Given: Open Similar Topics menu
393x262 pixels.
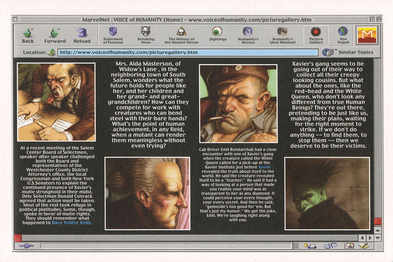Looking at the screenshot, I should pyautogui.click(x=348, y=52).
